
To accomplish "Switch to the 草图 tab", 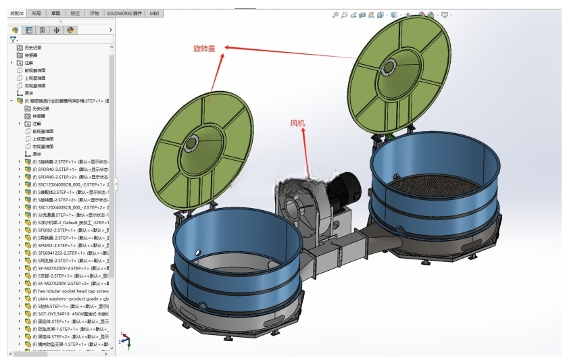I will click(x=55, y=14).
